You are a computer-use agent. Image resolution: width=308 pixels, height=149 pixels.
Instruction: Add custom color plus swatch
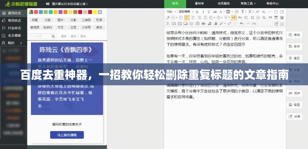coord(100,12)
